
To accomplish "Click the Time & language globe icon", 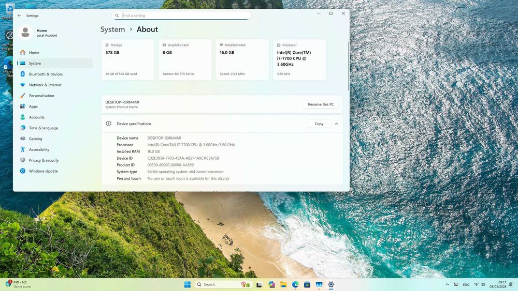I will click(22, 128).
